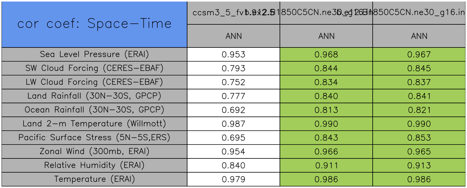This screenshot has width=467, height=188.
Task: Click the green cell with value 0.911
Action: coord(326,166)
